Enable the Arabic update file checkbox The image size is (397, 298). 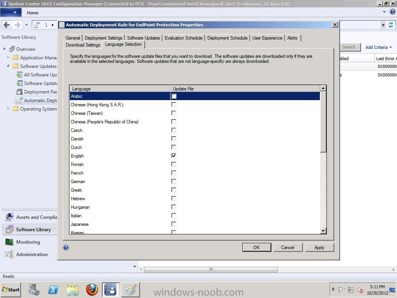point(174,96)
